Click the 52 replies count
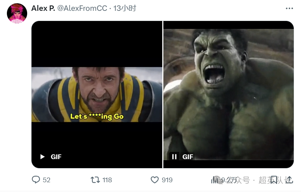This screenshot has width=301, height=192. click(x=46, y=180)
